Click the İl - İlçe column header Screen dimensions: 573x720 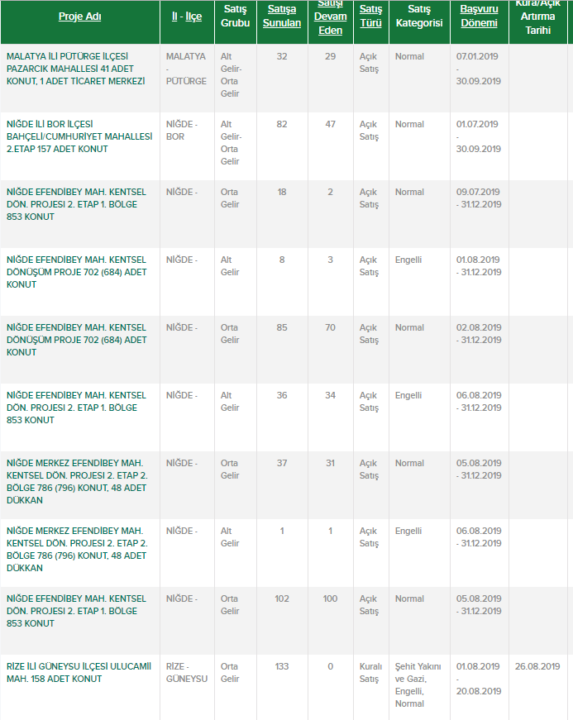186,17
